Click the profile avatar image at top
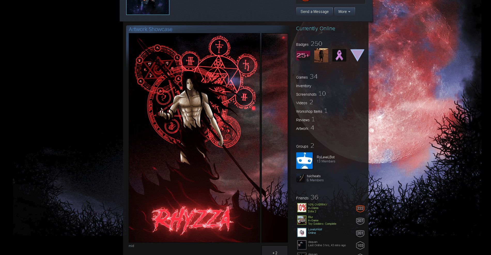Image resolution: width=491 pixels, height=255 pixels. [148, 7]
